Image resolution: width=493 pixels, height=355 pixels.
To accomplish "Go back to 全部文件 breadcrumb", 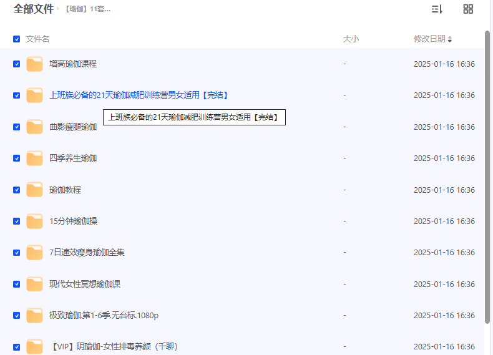I will (x=33, y=9).
